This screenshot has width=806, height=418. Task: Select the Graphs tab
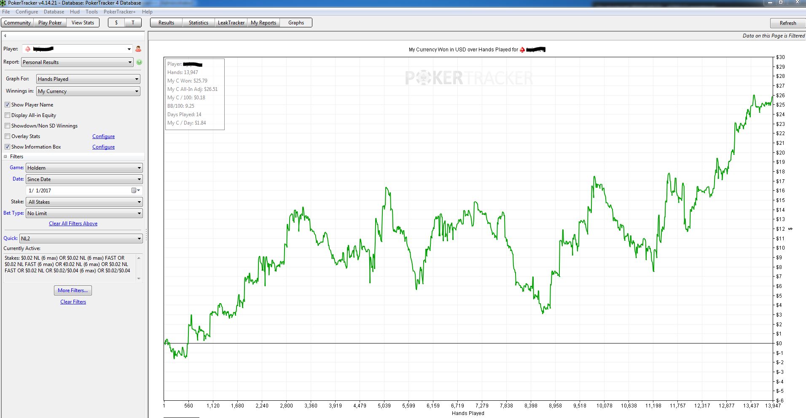pos(296,23)
